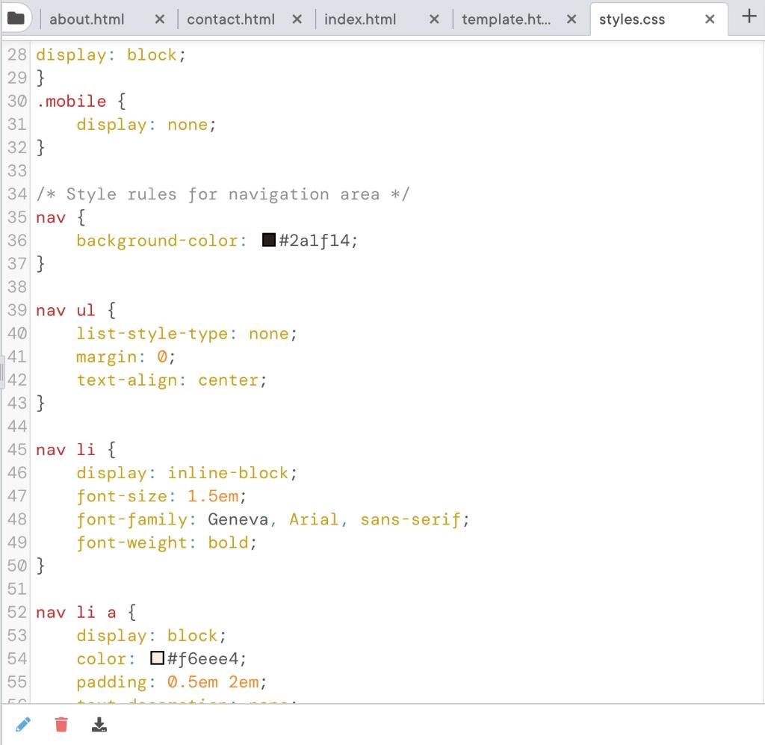The image size is (765, 745).
Task: Delete the file using the trash icon
Action: 61,724
